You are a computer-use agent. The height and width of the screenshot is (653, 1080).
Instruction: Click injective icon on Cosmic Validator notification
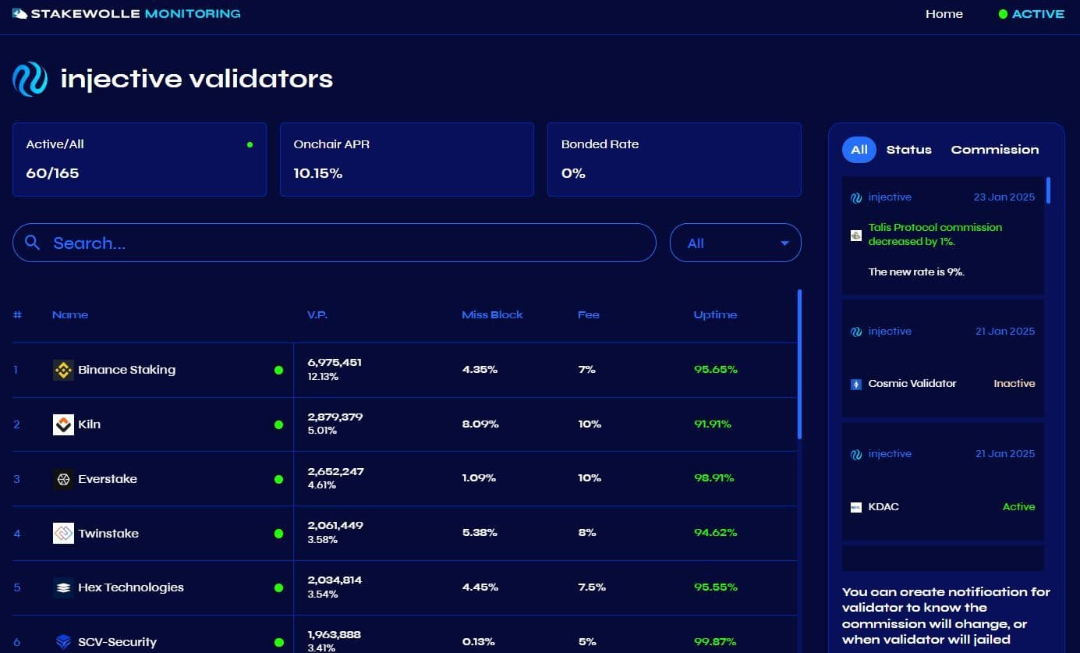click(x=856, y=332)
